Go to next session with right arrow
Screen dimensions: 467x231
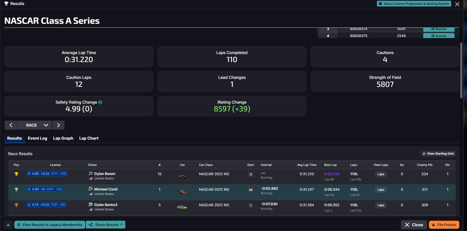58,125
